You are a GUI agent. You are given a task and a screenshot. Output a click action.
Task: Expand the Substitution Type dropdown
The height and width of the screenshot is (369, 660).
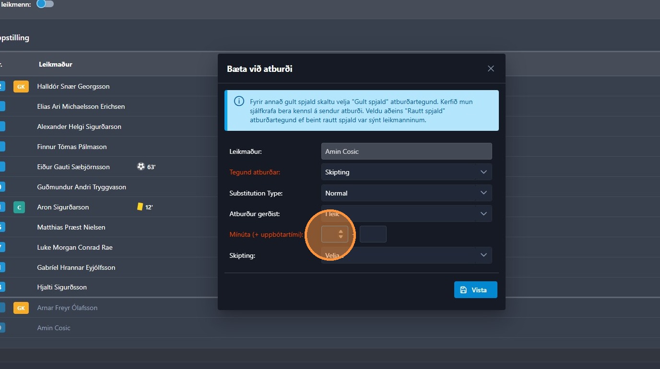coord(406,193)
